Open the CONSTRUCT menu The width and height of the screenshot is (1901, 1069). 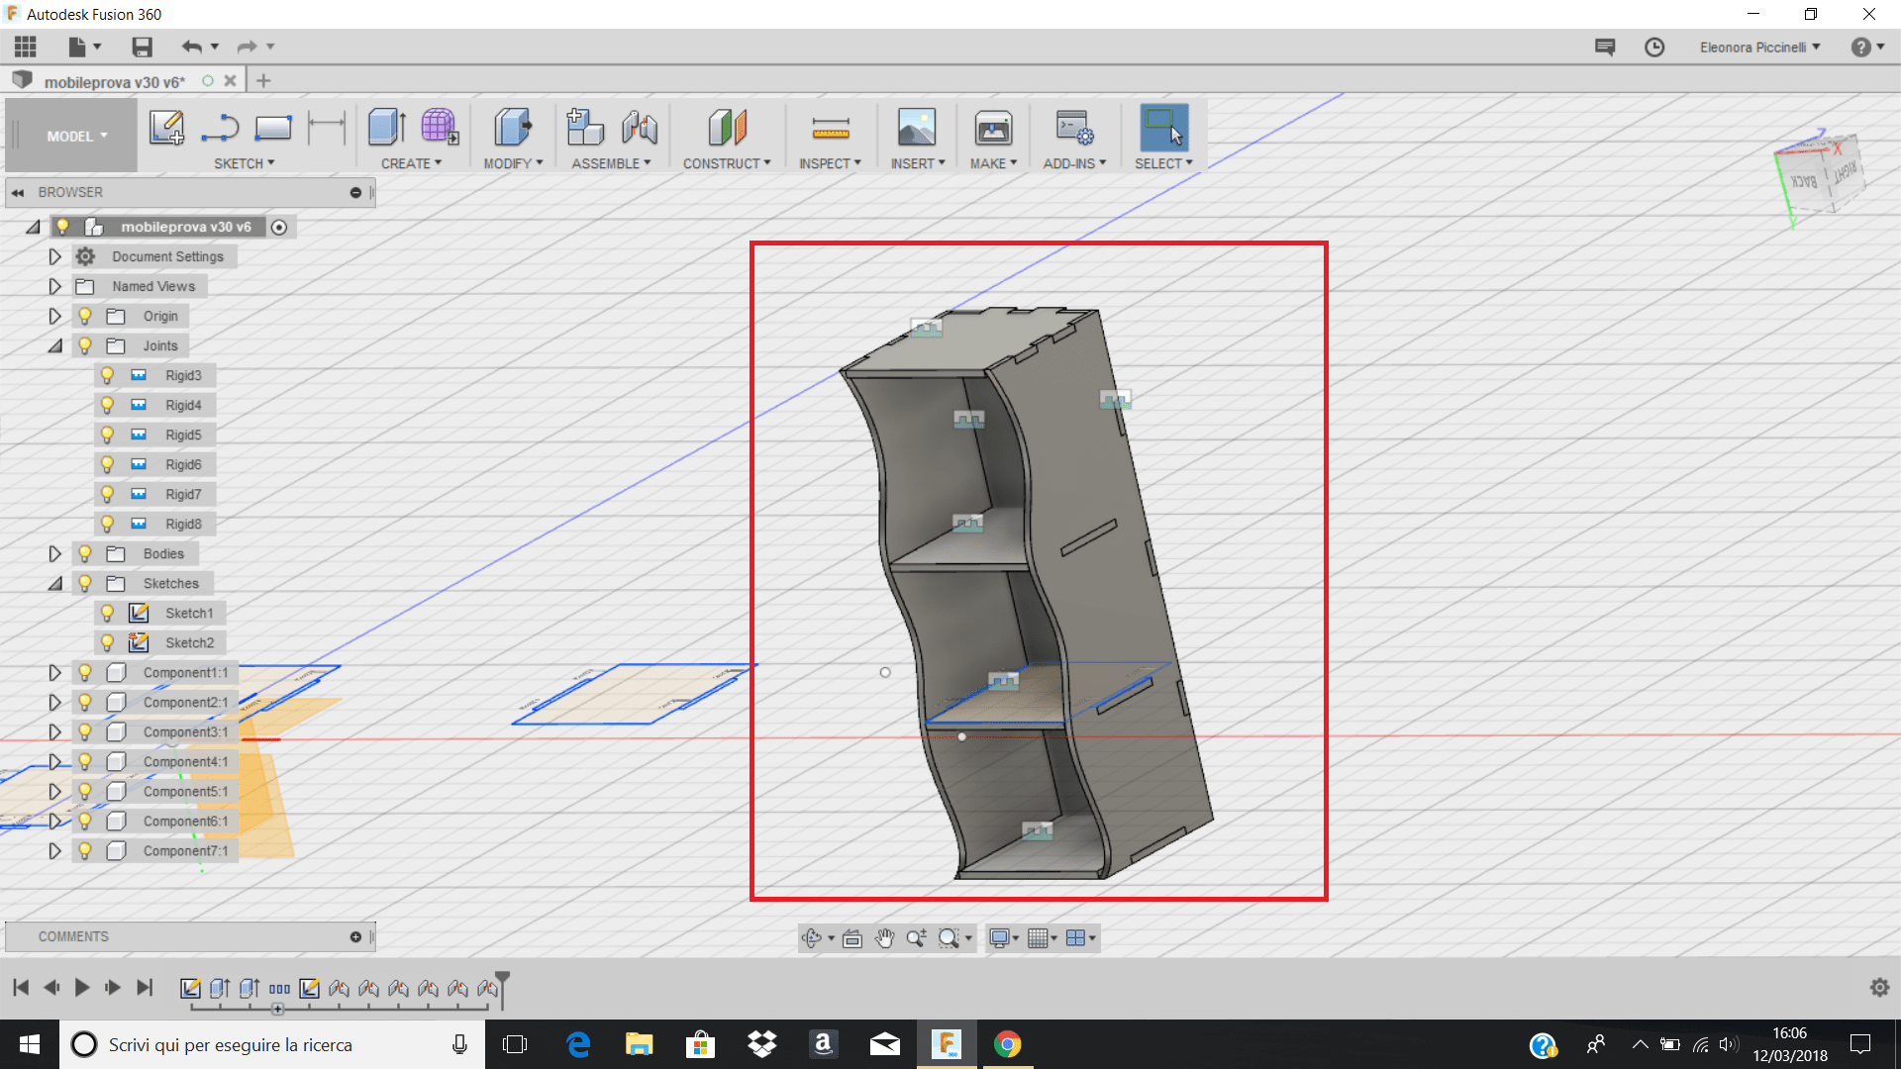(x=727, y=163)
